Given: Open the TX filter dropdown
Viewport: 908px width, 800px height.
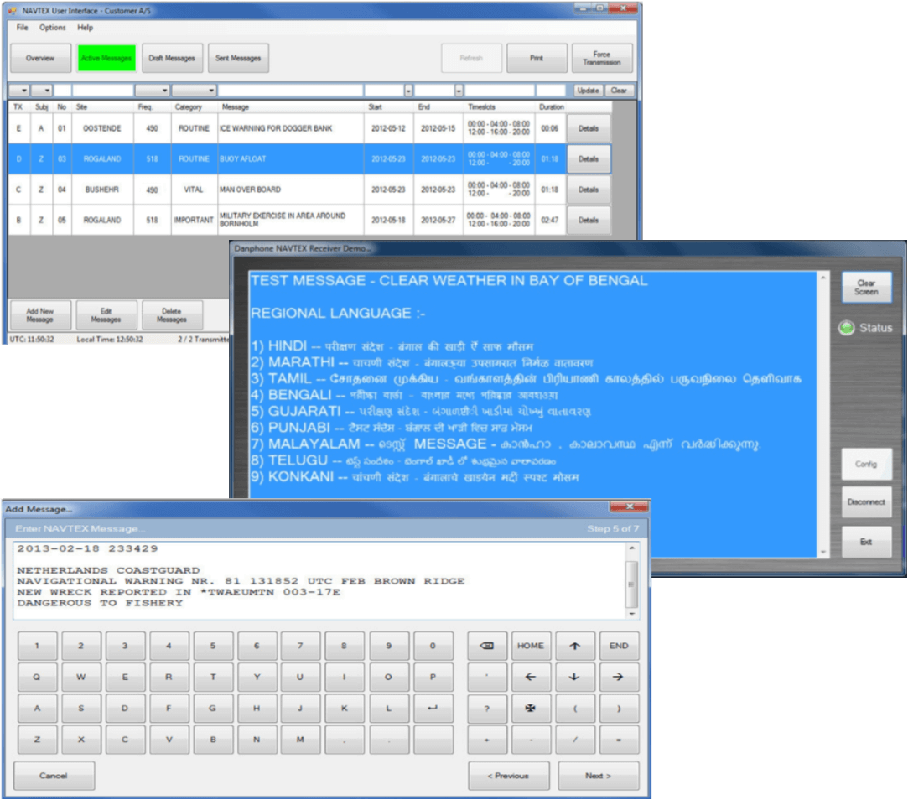Looking at the screenshot, I should tap(23, 90).
